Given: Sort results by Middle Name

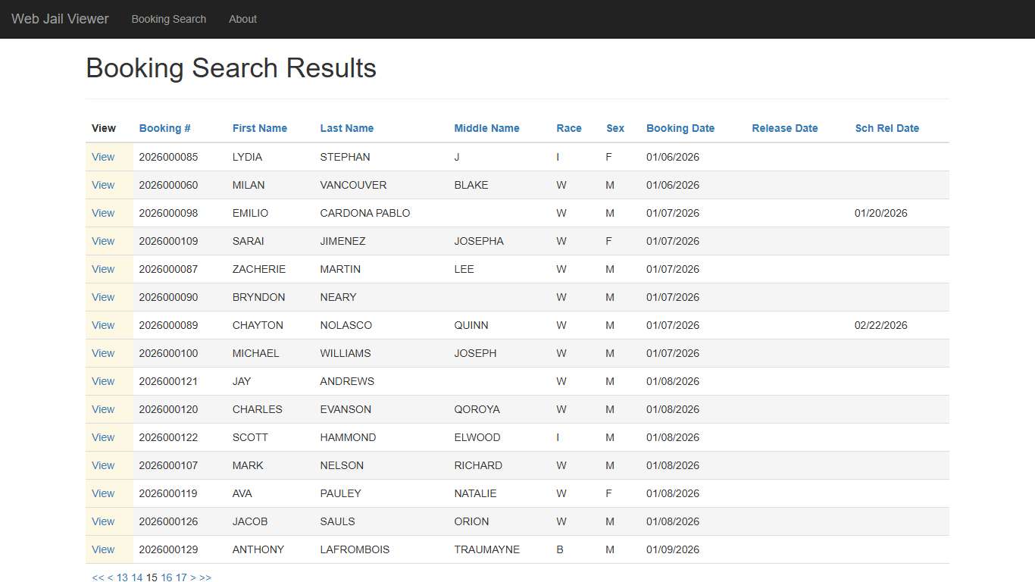Looking at the screenshot, I should [x=486, y=128].
